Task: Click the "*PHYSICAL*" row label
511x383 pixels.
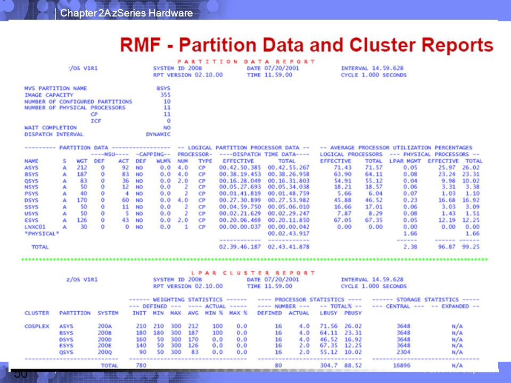Action: 42,234
